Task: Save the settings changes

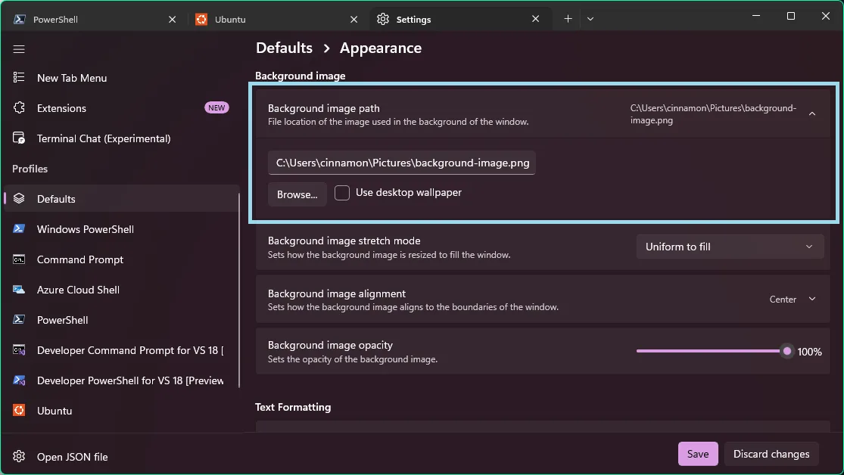Action: [x=697, y=454]
